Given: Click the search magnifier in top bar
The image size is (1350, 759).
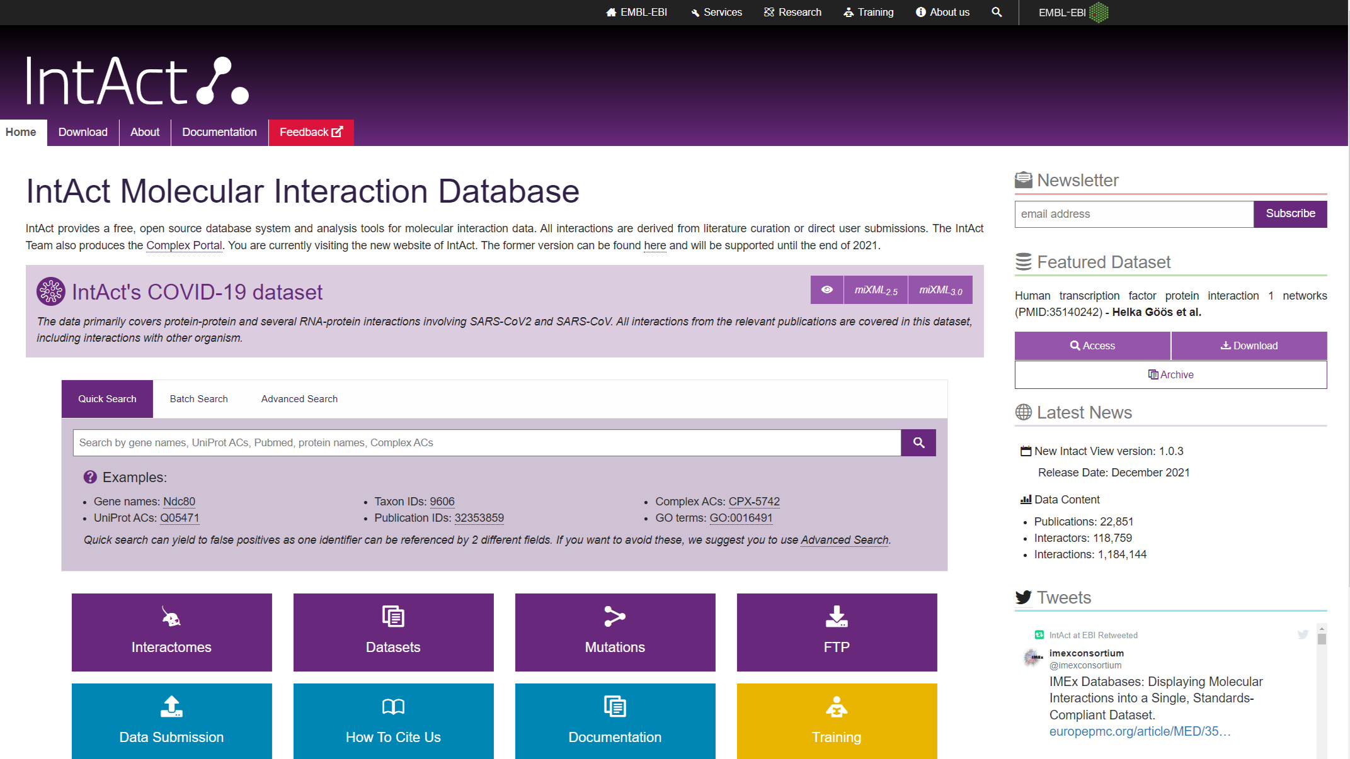Looking at the screenshot, I should tap(997, 12).
